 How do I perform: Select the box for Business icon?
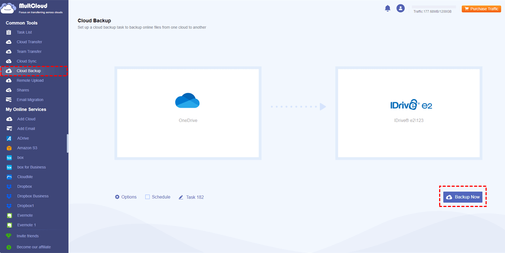pyautogui.click(x=9, y=167)
